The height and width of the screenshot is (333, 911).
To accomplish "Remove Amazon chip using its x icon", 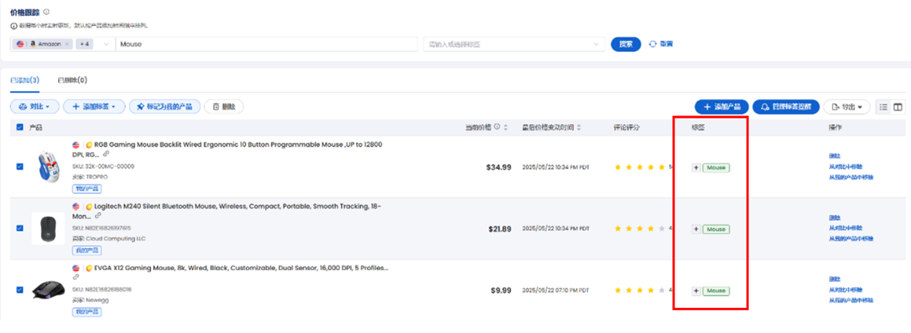I will (x=67, y=44).
